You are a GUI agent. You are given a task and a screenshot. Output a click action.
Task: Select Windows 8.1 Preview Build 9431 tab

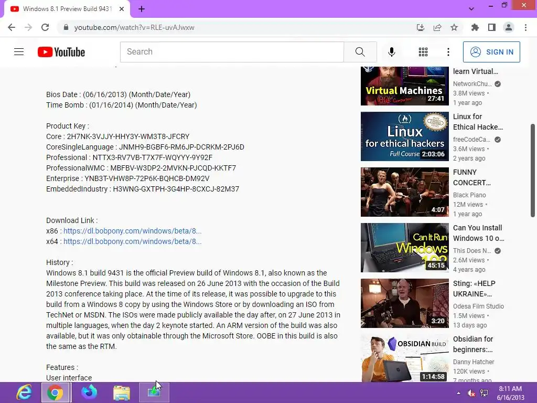tap(67, 9)
